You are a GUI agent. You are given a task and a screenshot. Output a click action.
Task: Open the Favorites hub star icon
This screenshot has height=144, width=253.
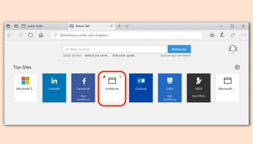[x=212, y=35]
